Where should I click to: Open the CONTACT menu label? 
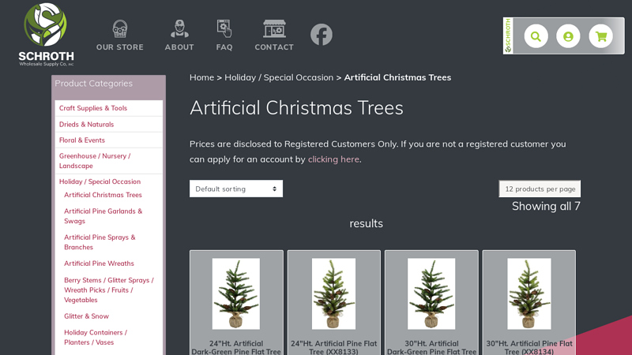coord(274,47)
